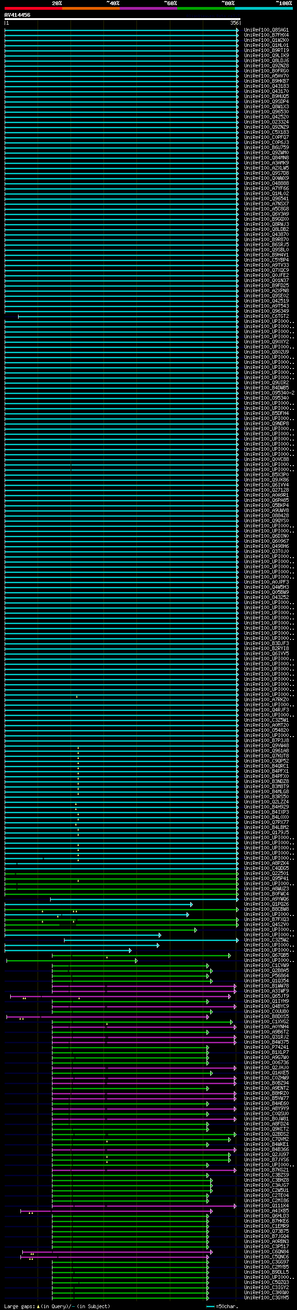The height and width of the screenshot is (1310, 297).
Task: Select the UniRef100_A8PZK4 label
Action: tap(266, 863)
